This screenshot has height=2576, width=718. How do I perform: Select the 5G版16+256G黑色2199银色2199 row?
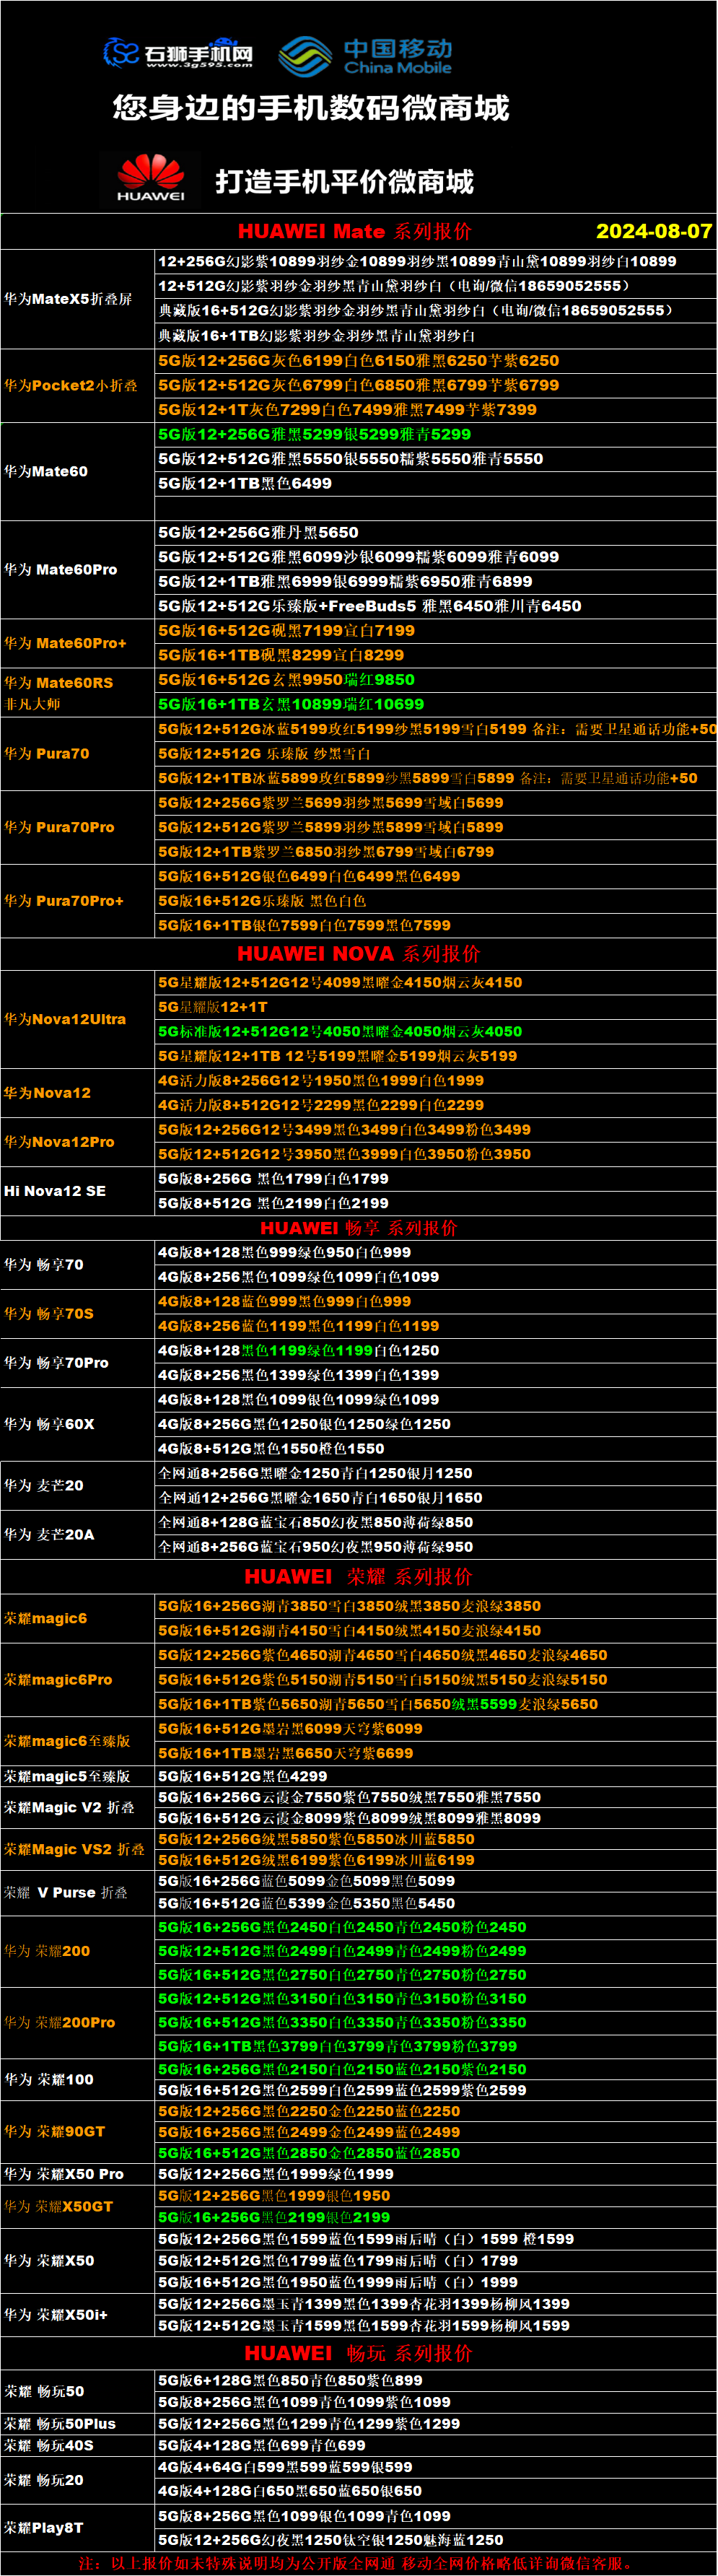tap(435, 2218)
